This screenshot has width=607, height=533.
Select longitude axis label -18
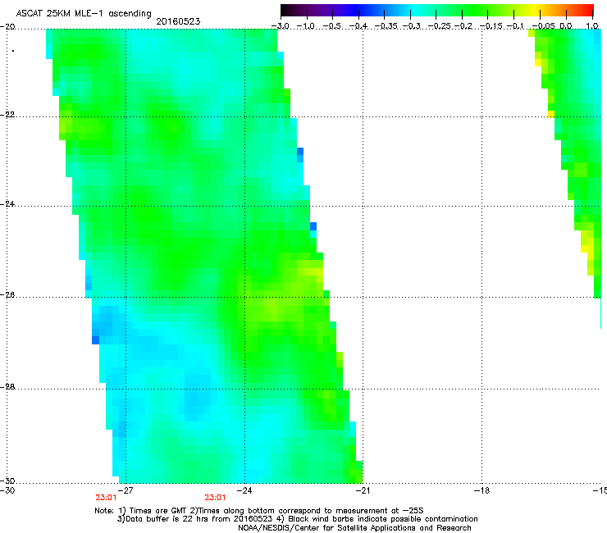pyautogui.click(x=481, y=490)
